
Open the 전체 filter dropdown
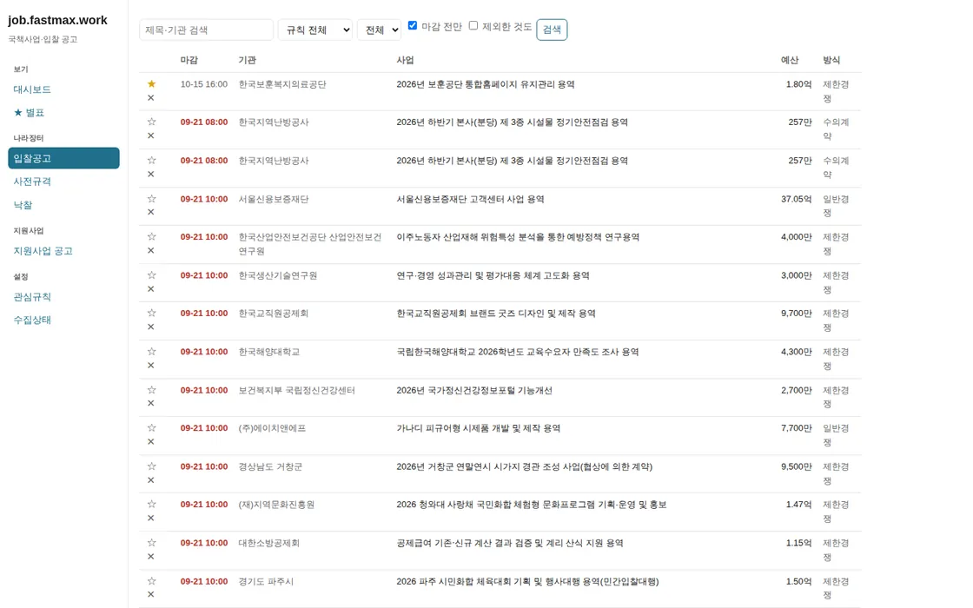pyautogui.click(x=379, y=30)
